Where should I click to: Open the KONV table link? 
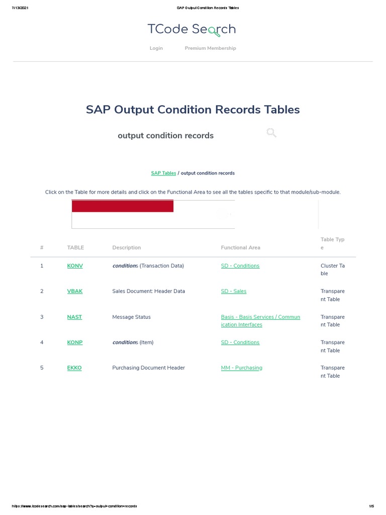point(75,266)
